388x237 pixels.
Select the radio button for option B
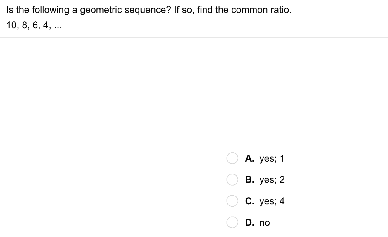click(x=232, y=180)
